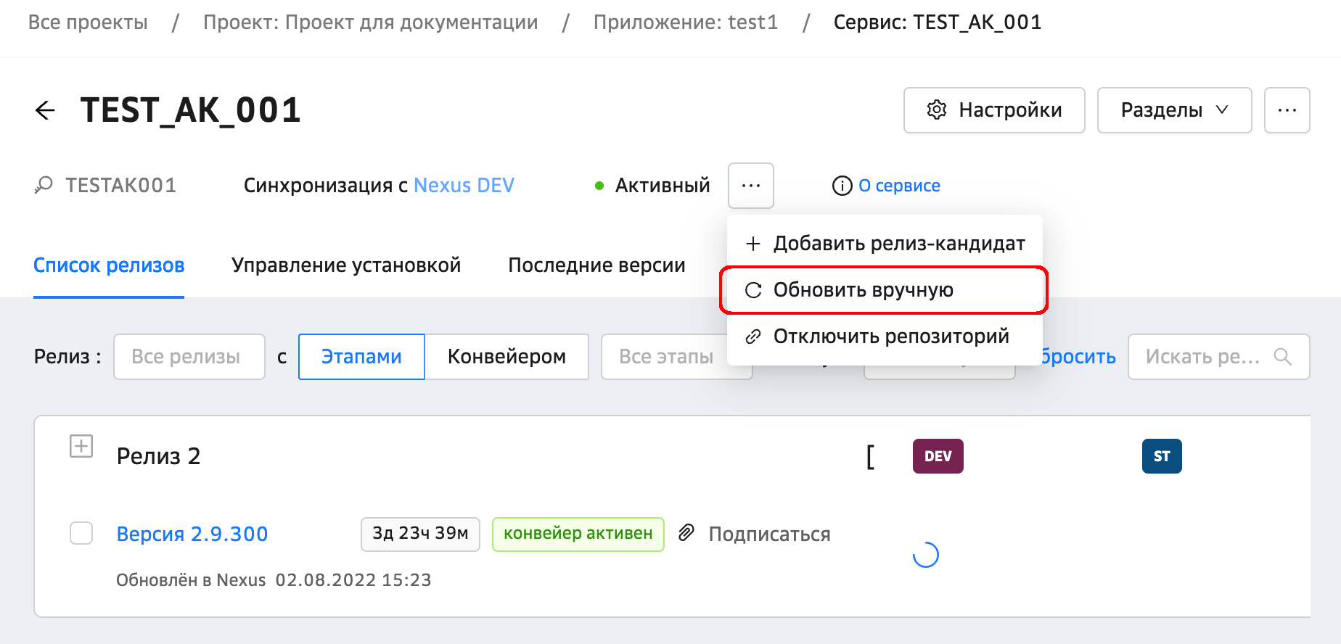Image resolution: width=1341 pixels, height=644 pixels.
Task: Switch release view to Конвейером
Action: point(506,357)
